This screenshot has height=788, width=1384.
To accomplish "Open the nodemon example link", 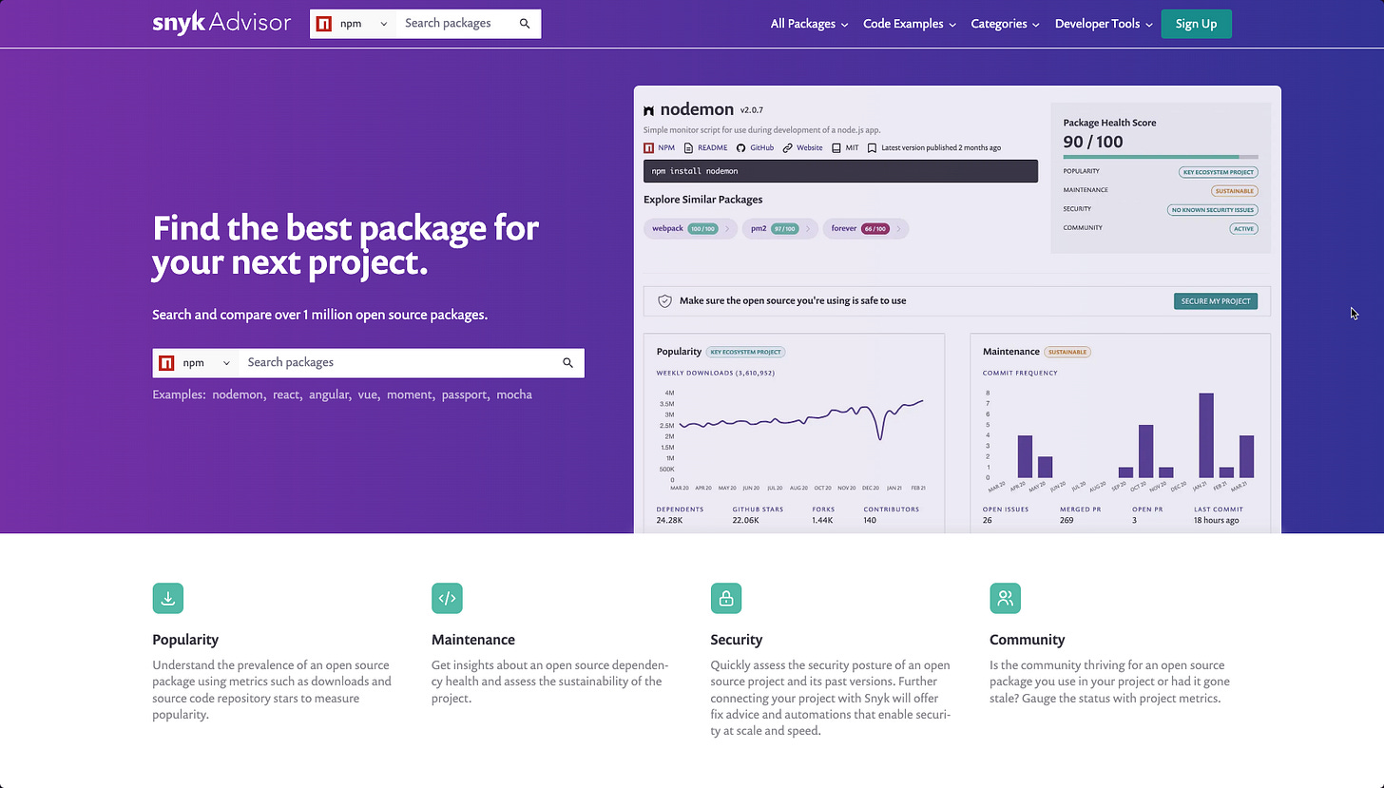I will tap(238, 394).
